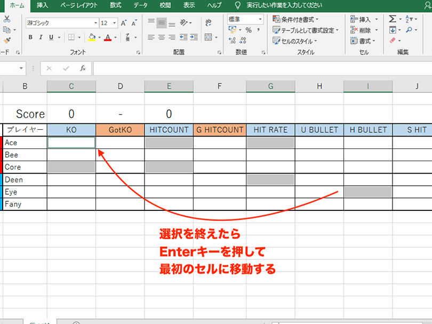Viewport: 432px width, 324px height.
Task: Open the font color dropdown arrow
Action: pos(115,37)
